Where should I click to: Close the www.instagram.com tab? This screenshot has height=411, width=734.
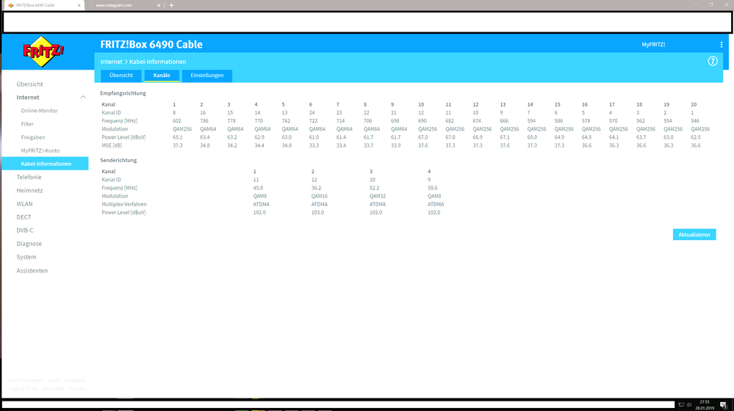click(159, 5)
